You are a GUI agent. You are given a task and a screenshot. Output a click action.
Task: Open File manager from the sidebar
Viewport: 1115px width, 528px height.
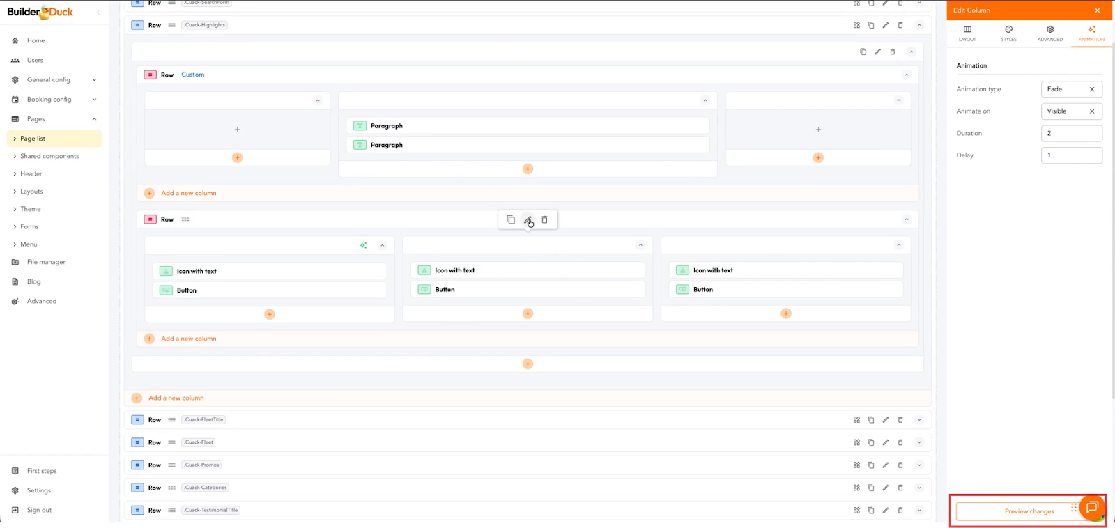(x=46, y=262)
